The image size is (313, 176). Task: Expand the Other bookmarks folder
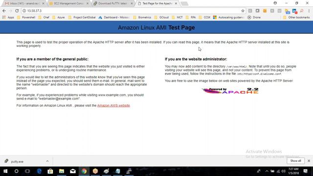pyautogui.click(x=296, y=18)
